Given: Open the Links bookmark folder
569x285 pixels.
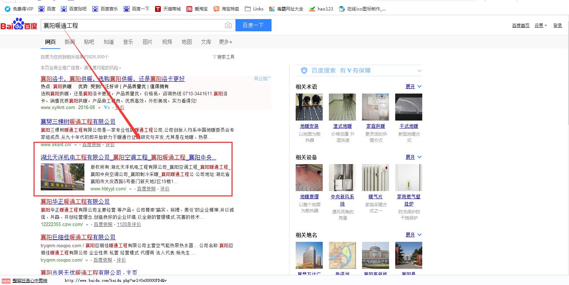Looking at the screenshot, I should (254, 9).
